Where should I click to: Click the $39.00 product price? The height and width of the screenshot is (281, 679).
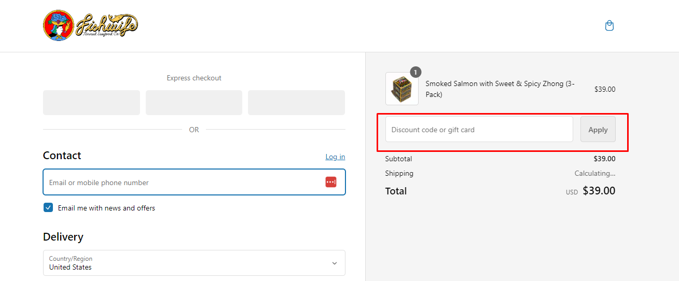point(605,89)
